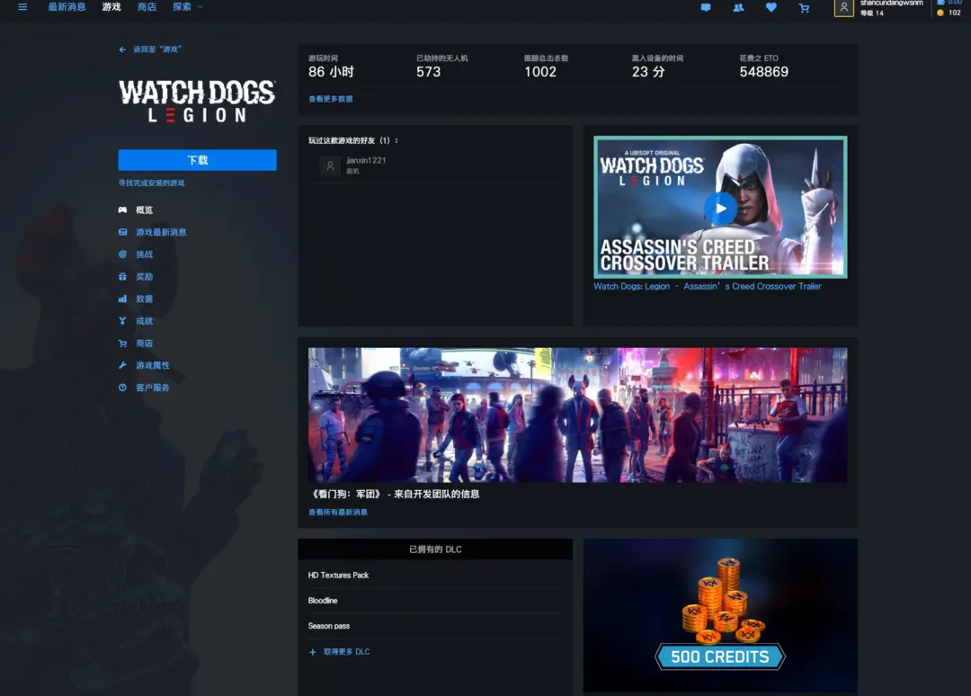
Task: Click the 查看所有最新消息 link
Action: tap(338, 512)
